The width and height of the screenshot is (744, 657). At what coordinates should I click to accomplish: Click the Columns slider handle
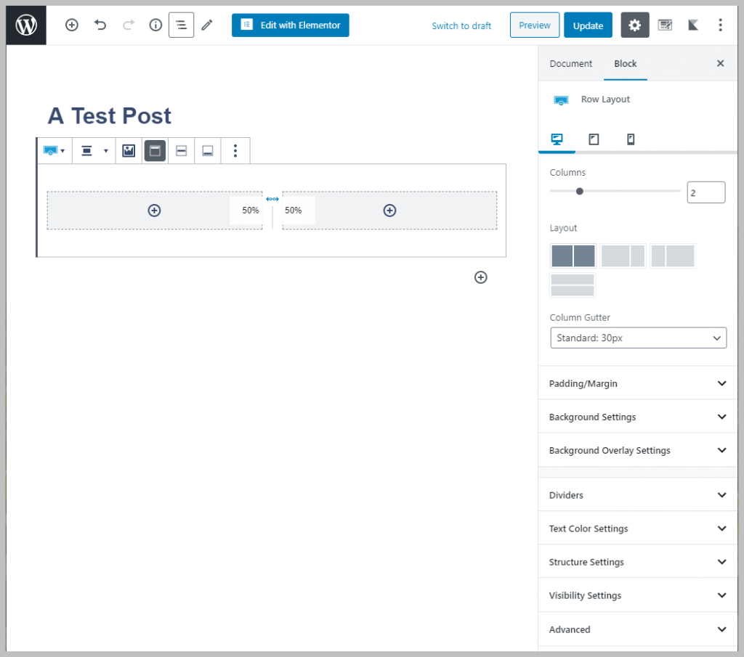coord(579,192)
